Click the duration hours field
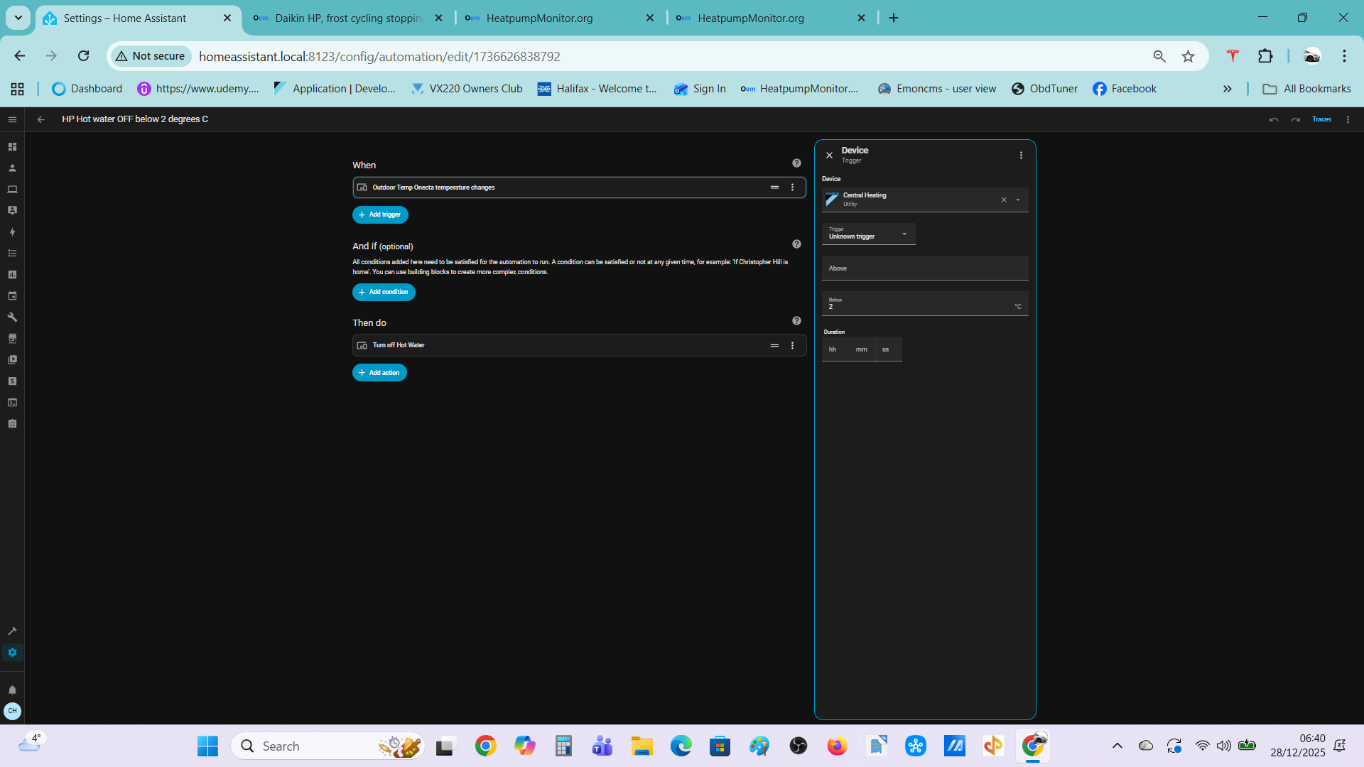Image resolution: width=1364 pixels, height=767 pixels. pyautogui.click(x=833, y=349)
